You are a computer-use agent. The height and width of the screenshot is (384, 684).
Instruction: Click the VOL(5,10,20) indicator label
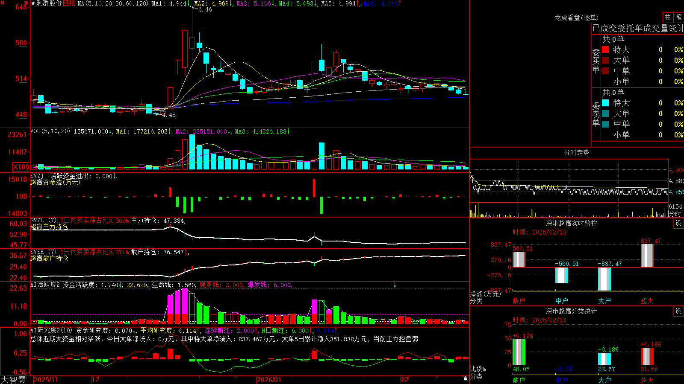coord(50,131)
